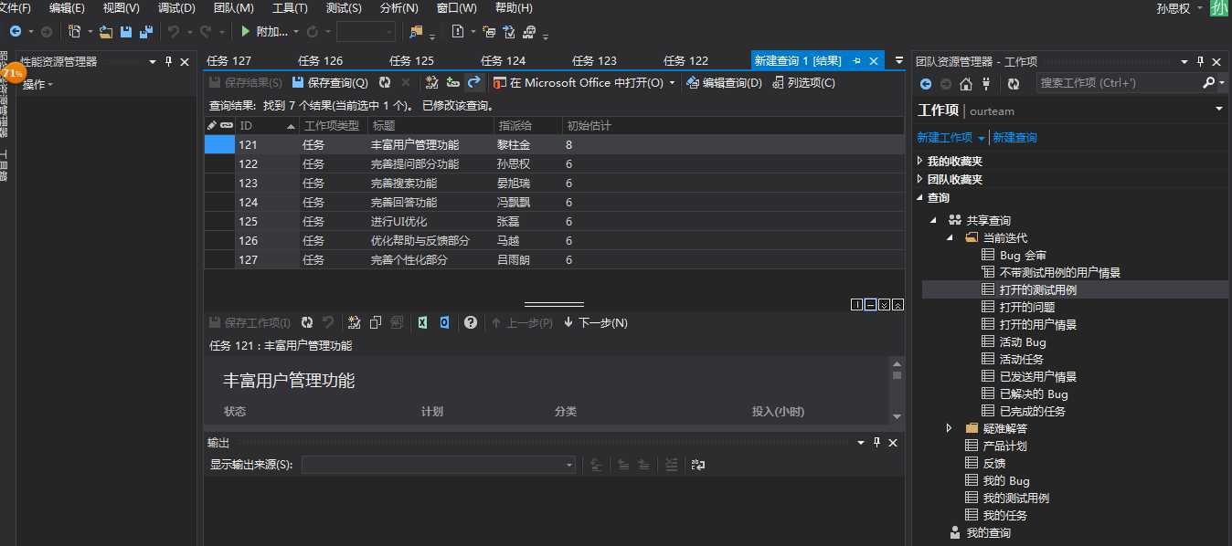1232x546 pixels.
Task: Click New Work Item (新建工作项) link
Action: pos(945,137)
